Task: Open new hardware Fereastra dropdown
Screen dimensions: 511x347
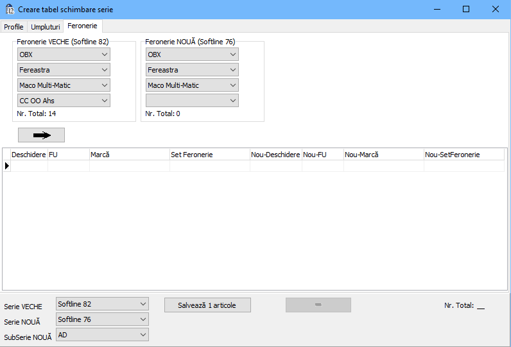Action: click(192, 70)
